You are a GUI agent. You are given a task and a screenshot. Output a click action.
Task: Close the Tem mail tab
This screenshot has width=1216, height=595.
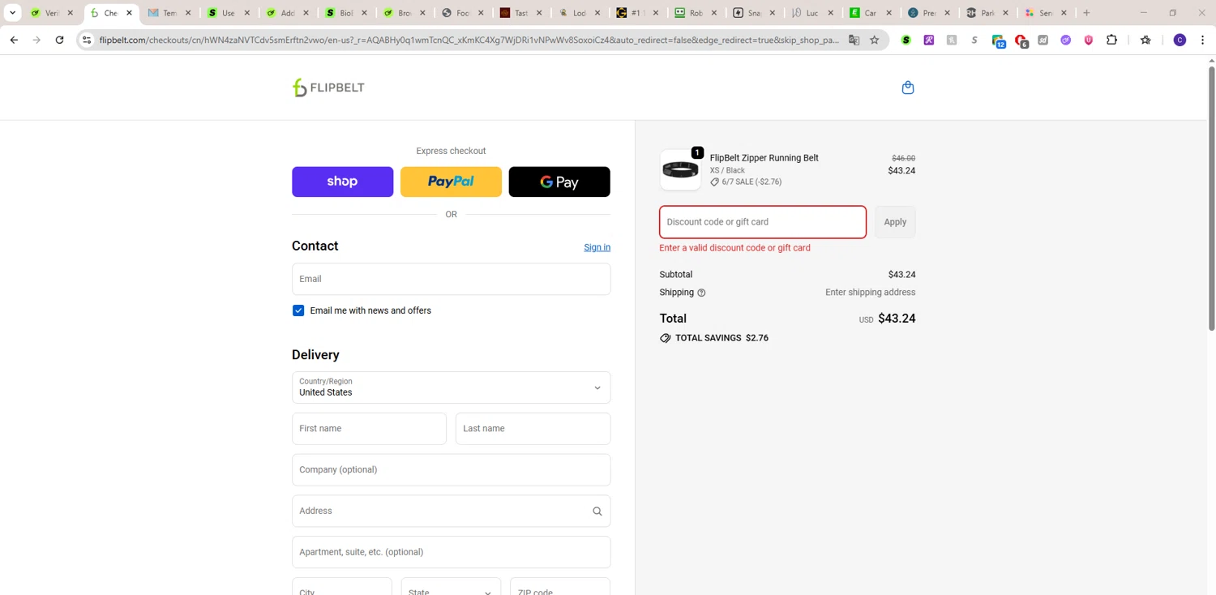188,13
